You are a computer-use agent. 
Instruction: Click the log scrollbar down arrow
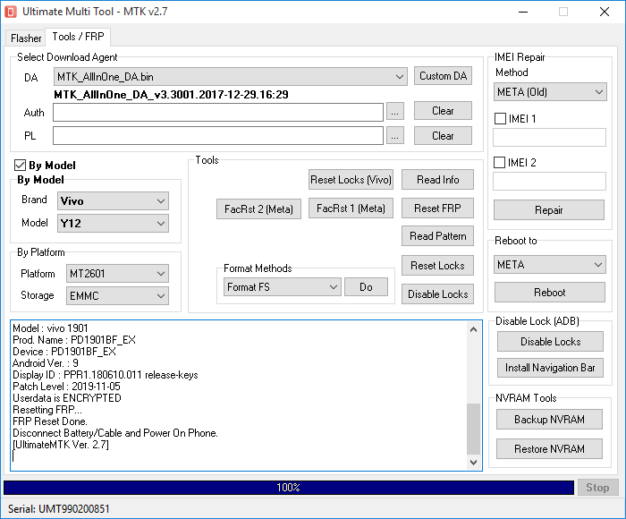tap(473, 463)
